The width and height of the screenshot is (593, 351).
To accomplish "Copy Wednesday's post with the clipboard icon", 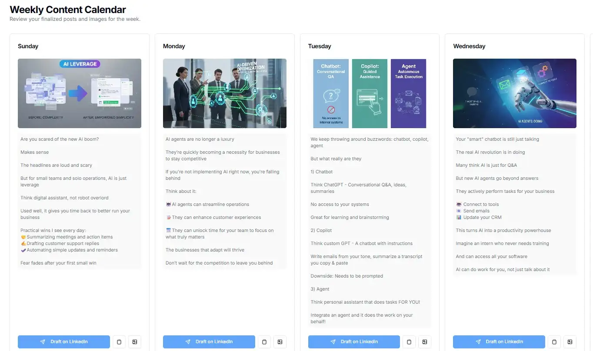I will point(554,342).
